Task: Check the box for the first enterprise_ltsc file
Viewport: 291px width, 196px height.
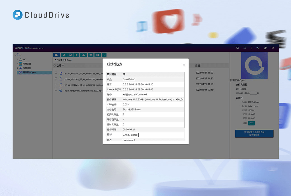Action: tap(56, 73)
